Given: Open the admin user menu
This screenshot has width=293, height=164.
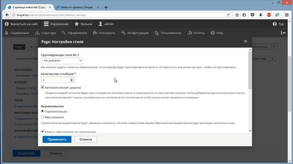Looking at the screenshot, I should 106,24.
